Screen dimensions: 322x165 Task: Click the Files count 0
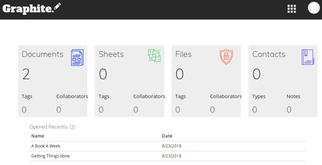(179, 74)
